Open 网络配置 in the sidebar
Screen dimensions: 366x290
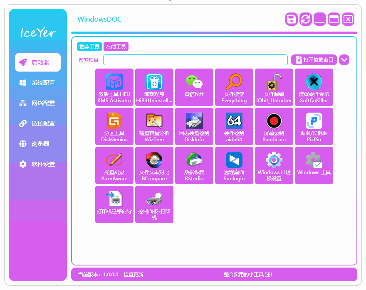point(38,103)
